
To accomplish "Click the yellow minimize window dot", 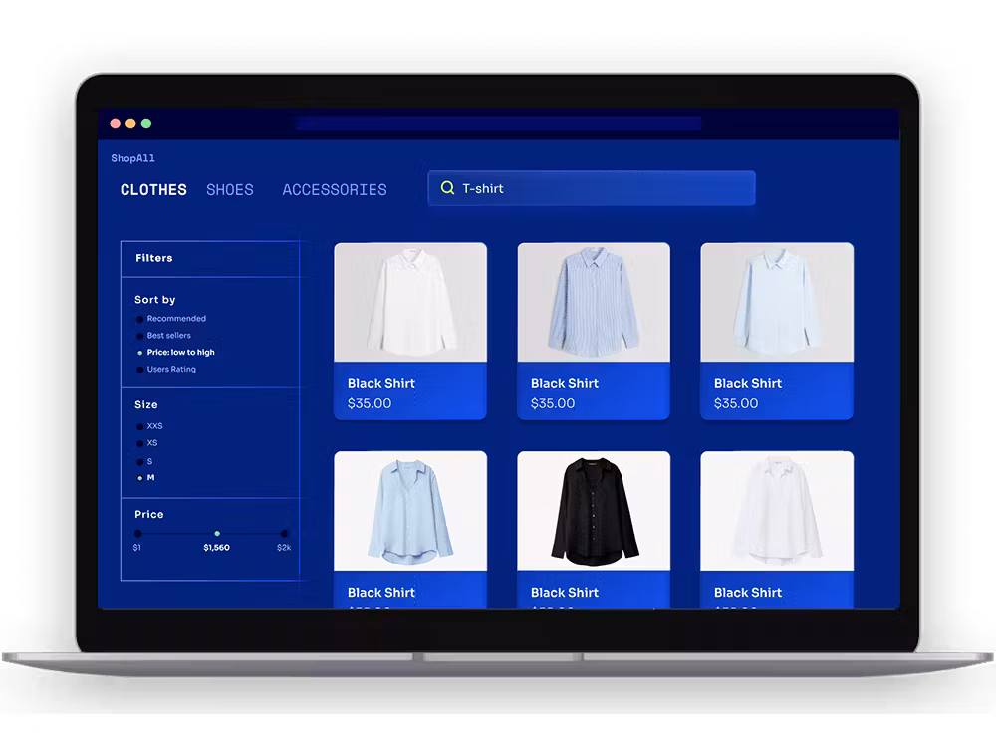I will pos(130,124).
